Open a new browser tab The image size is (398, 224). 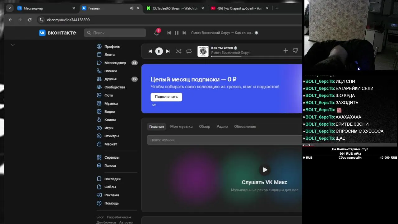277,8
